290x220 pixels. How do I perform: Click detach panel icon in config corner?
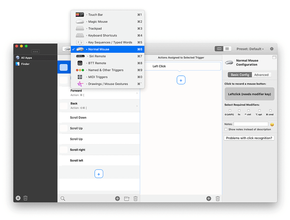pyautogui.click(x=274, y=57)
